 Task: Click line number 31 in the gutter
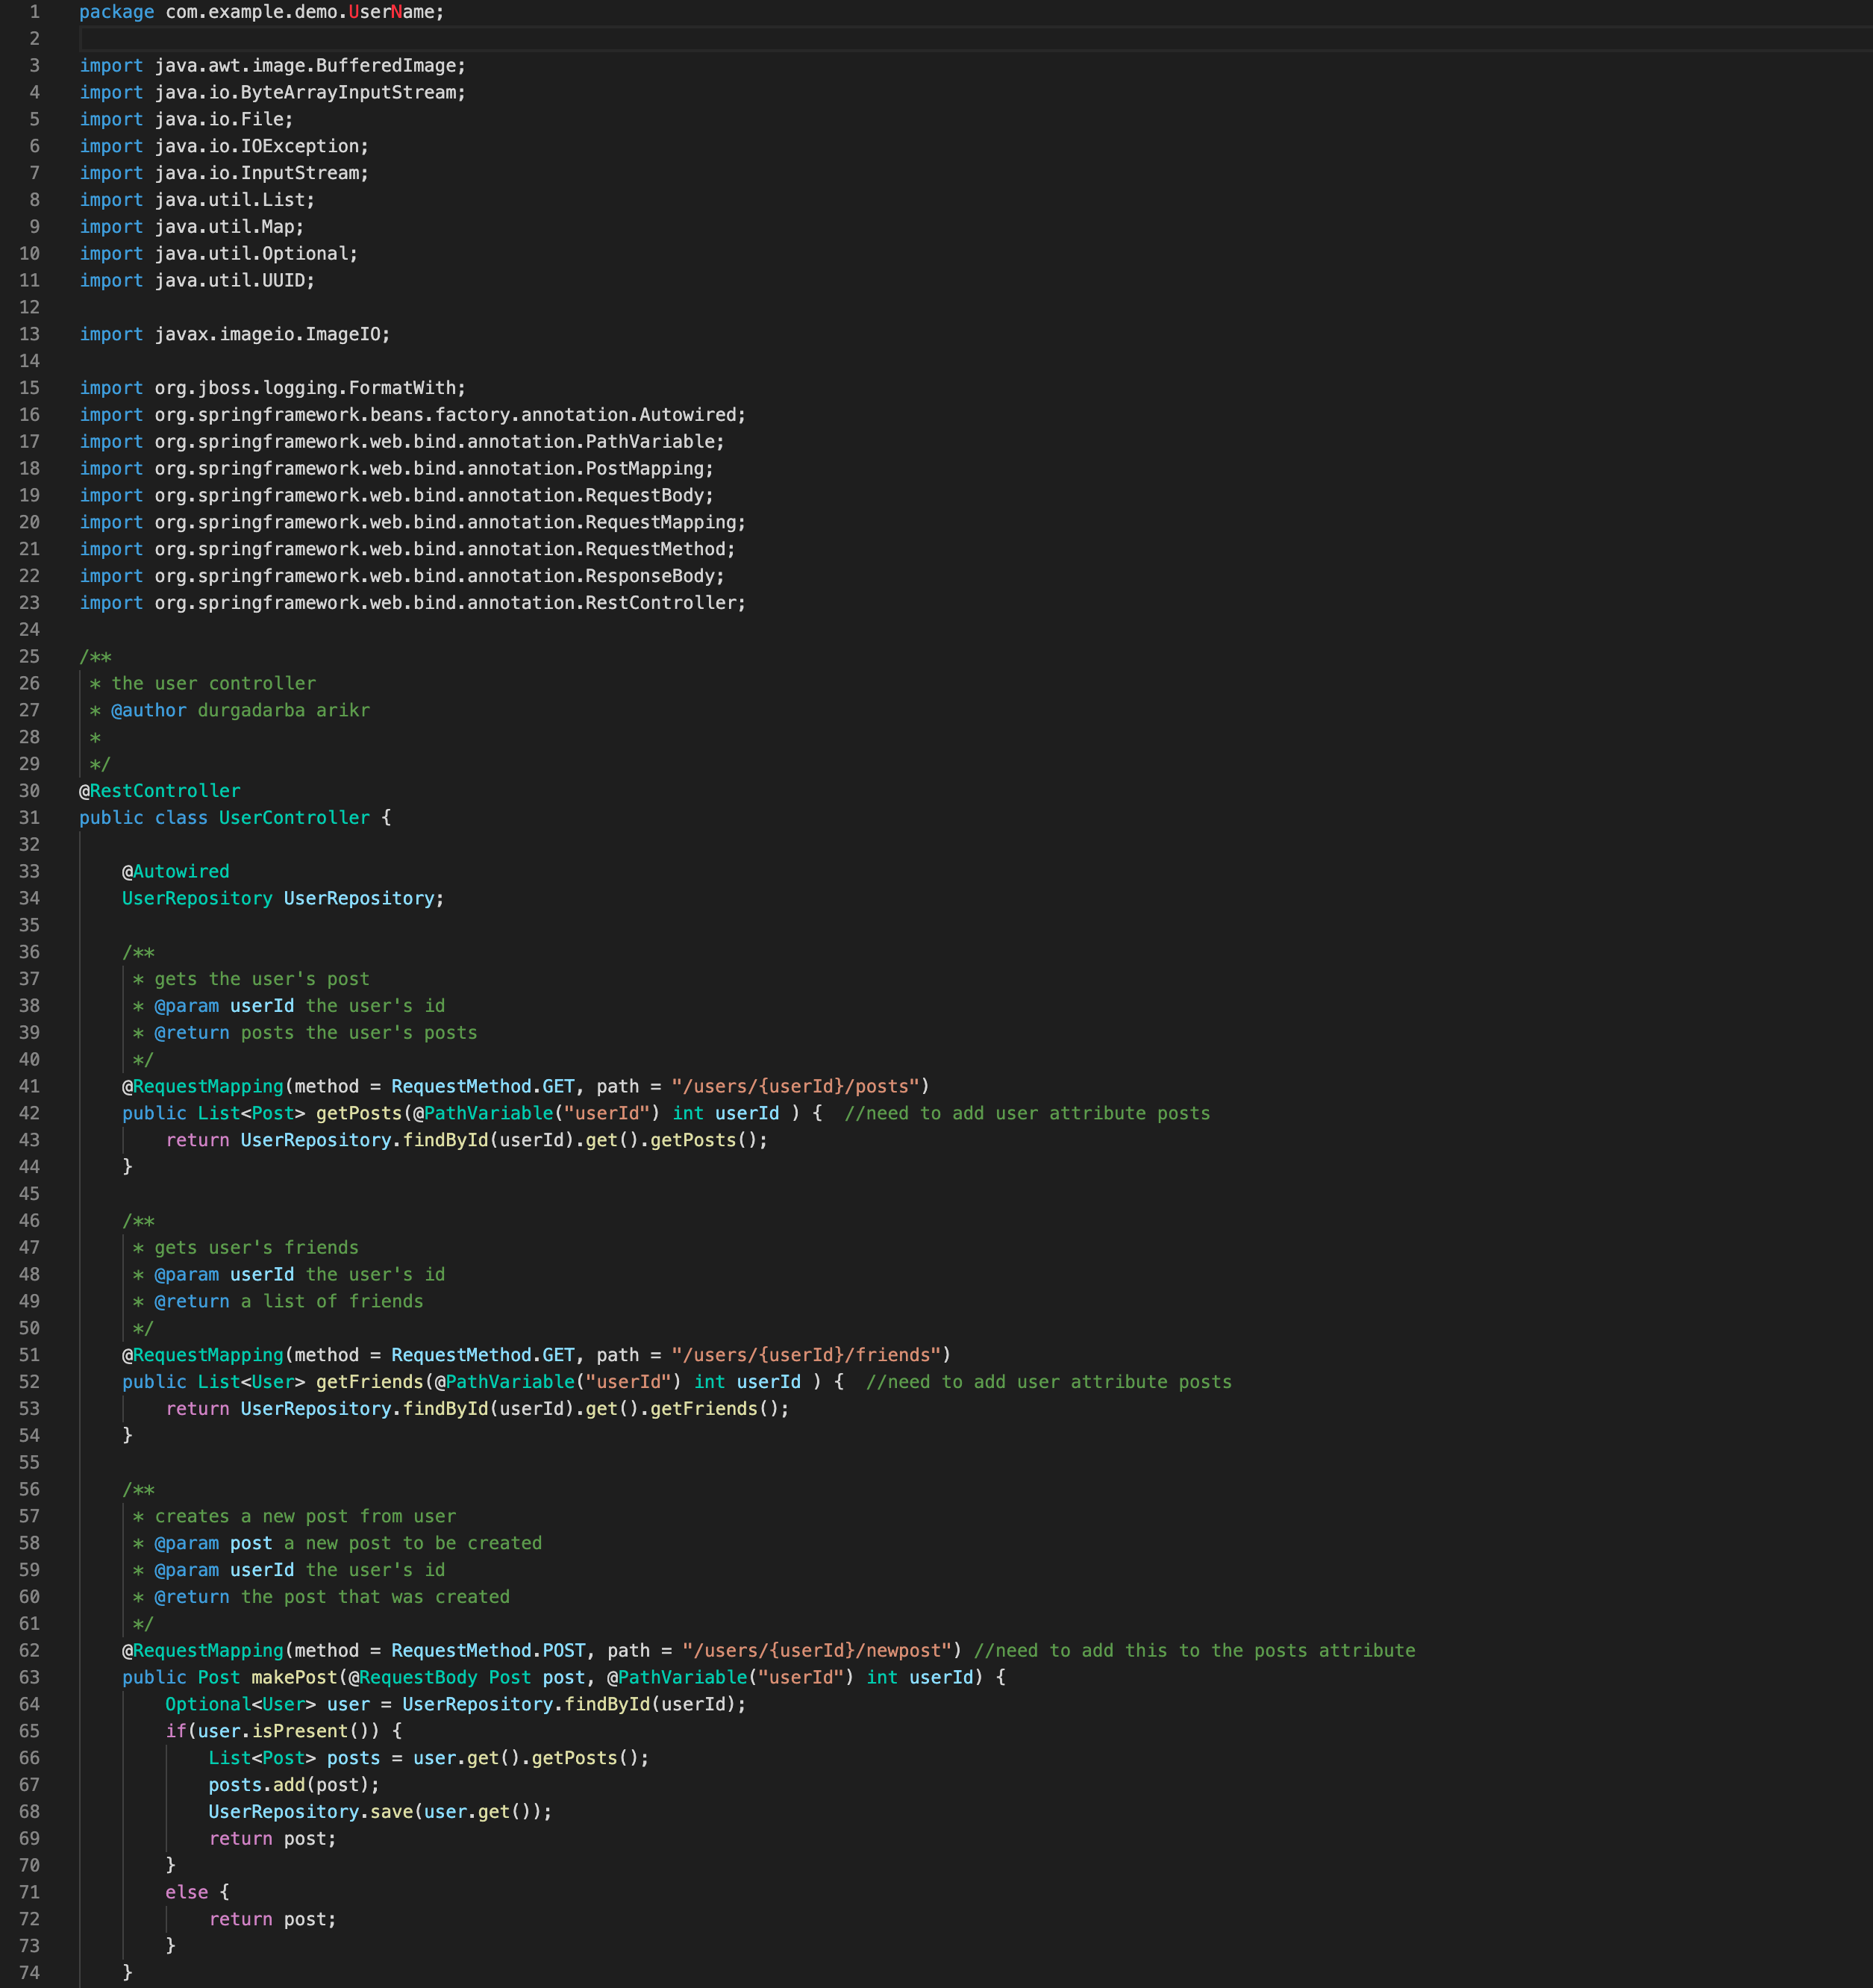tap(29, 817)
